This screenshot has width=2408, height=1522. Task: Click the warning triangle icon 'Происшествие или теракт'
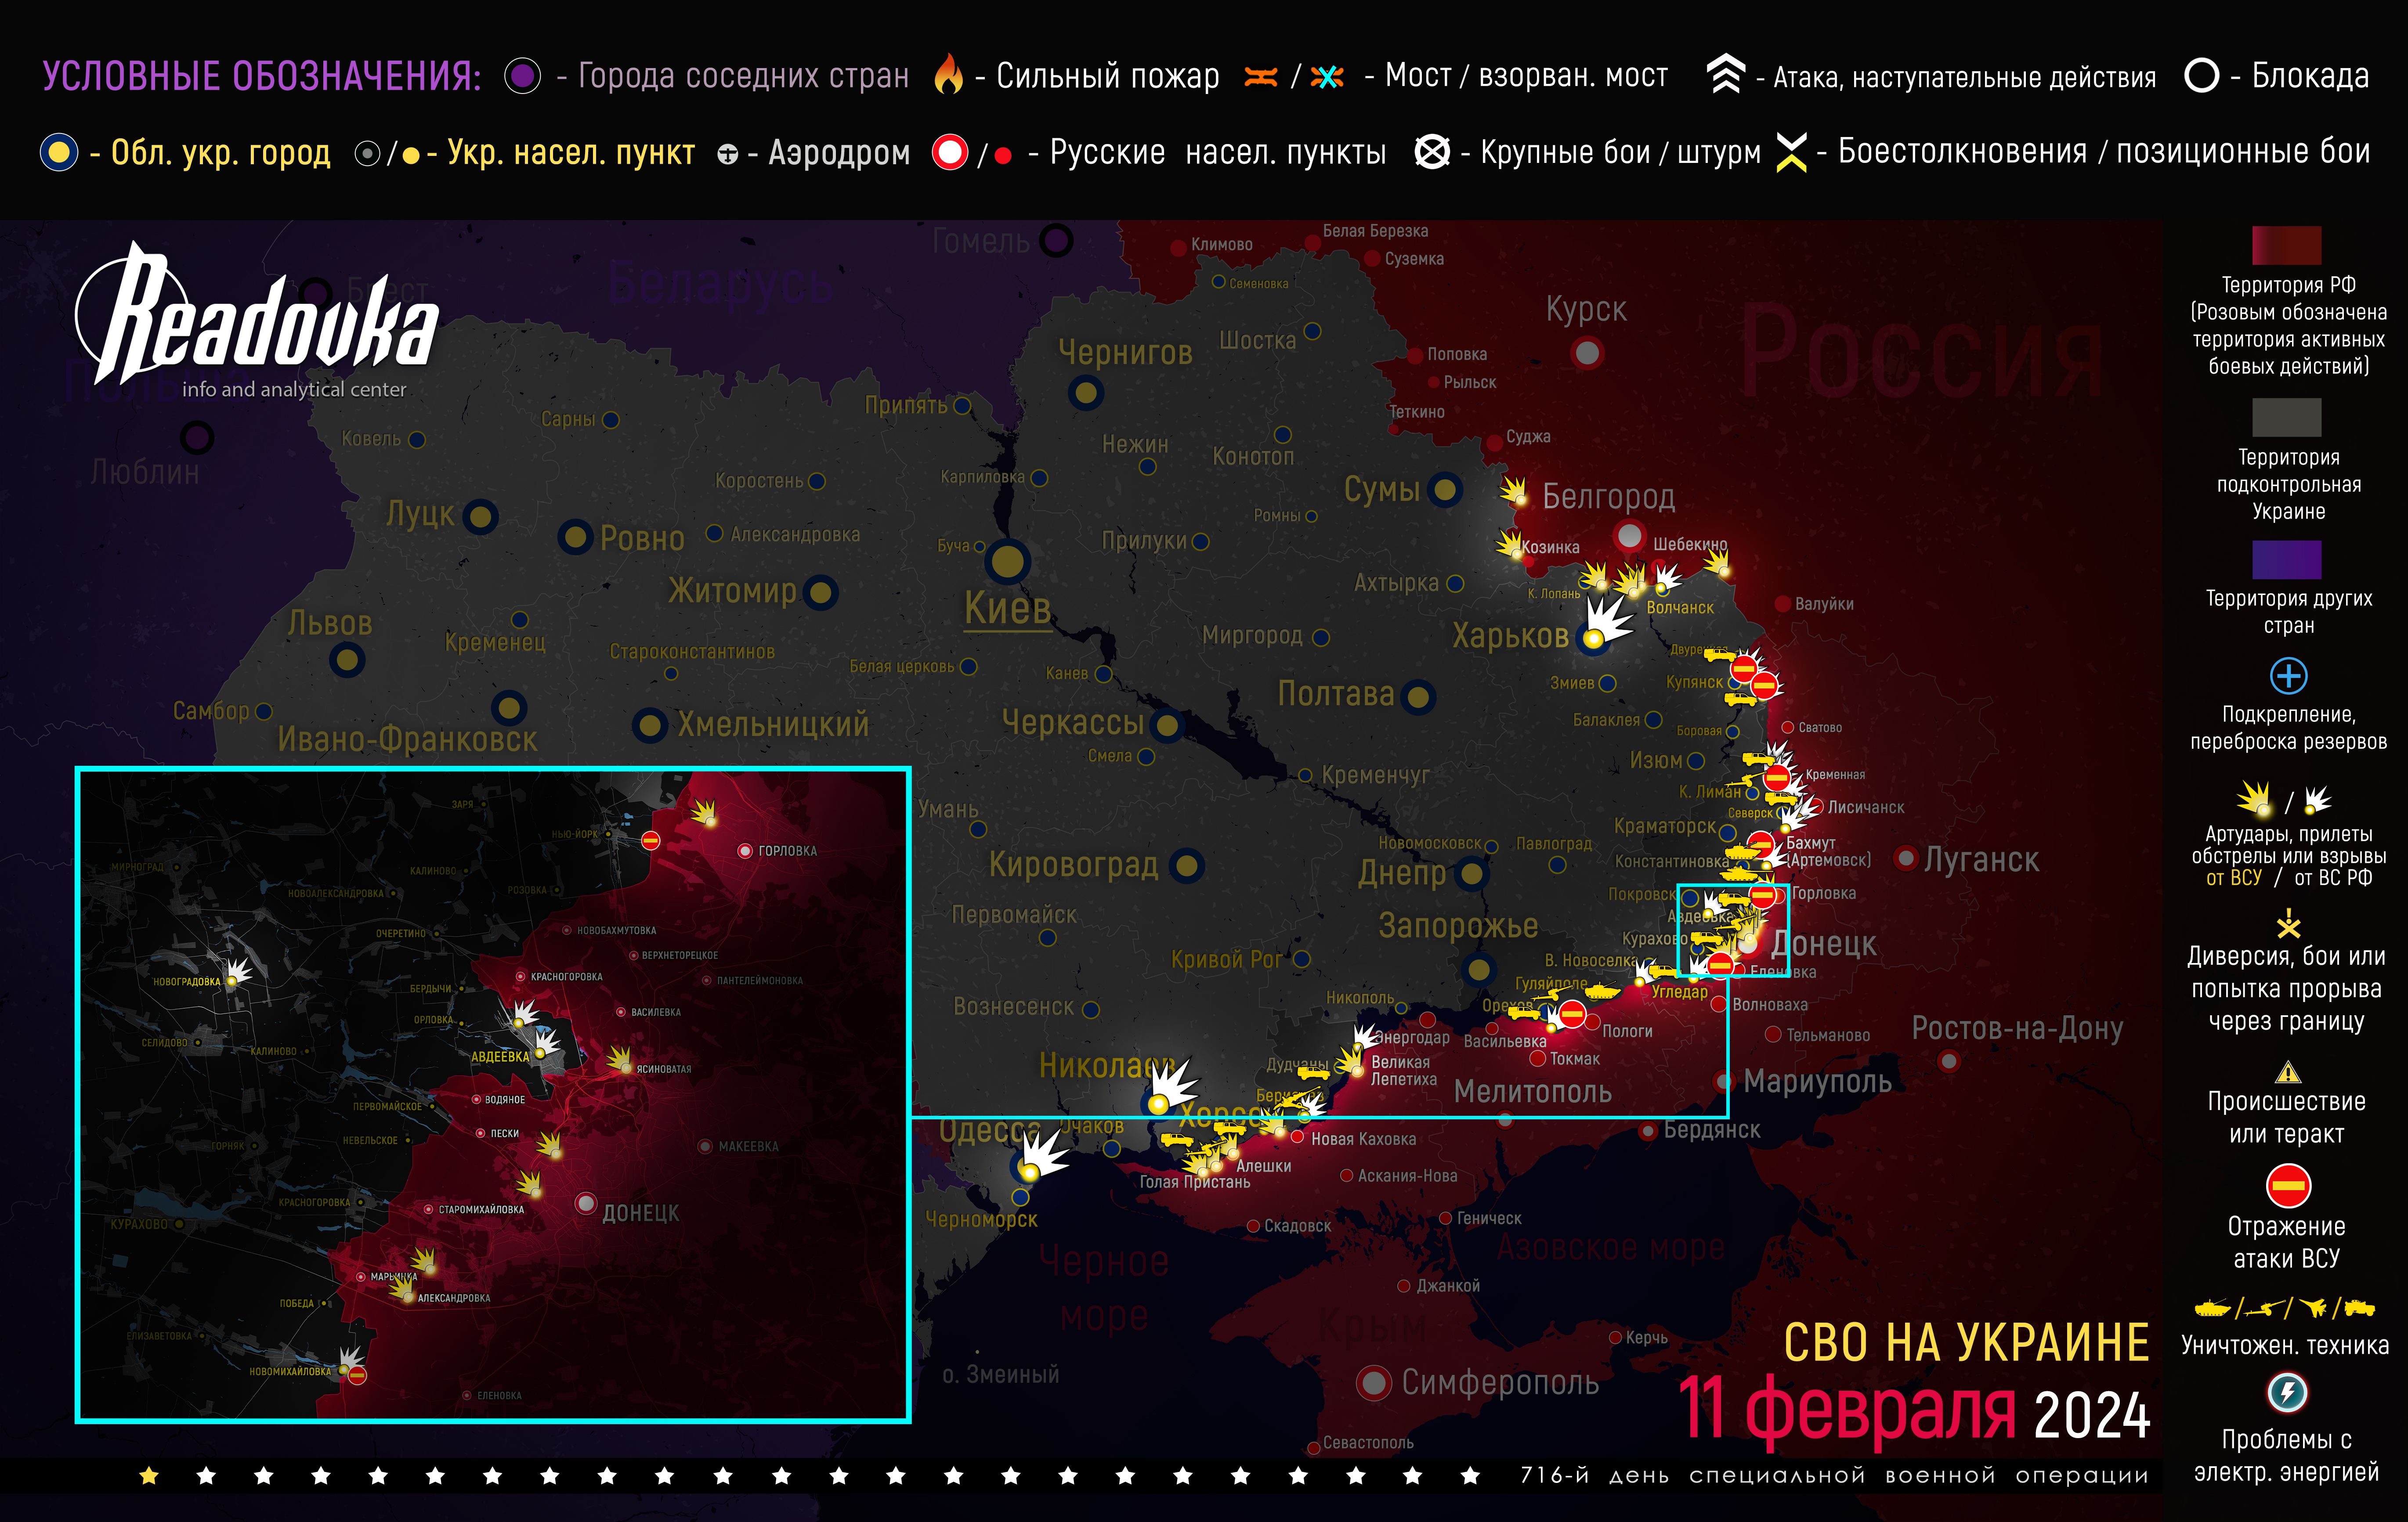coord(2288,1073)
